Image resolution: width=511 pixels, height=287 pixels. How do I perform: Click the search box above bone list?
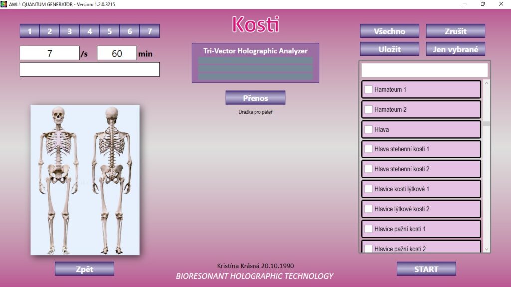(x=424, y=70)
